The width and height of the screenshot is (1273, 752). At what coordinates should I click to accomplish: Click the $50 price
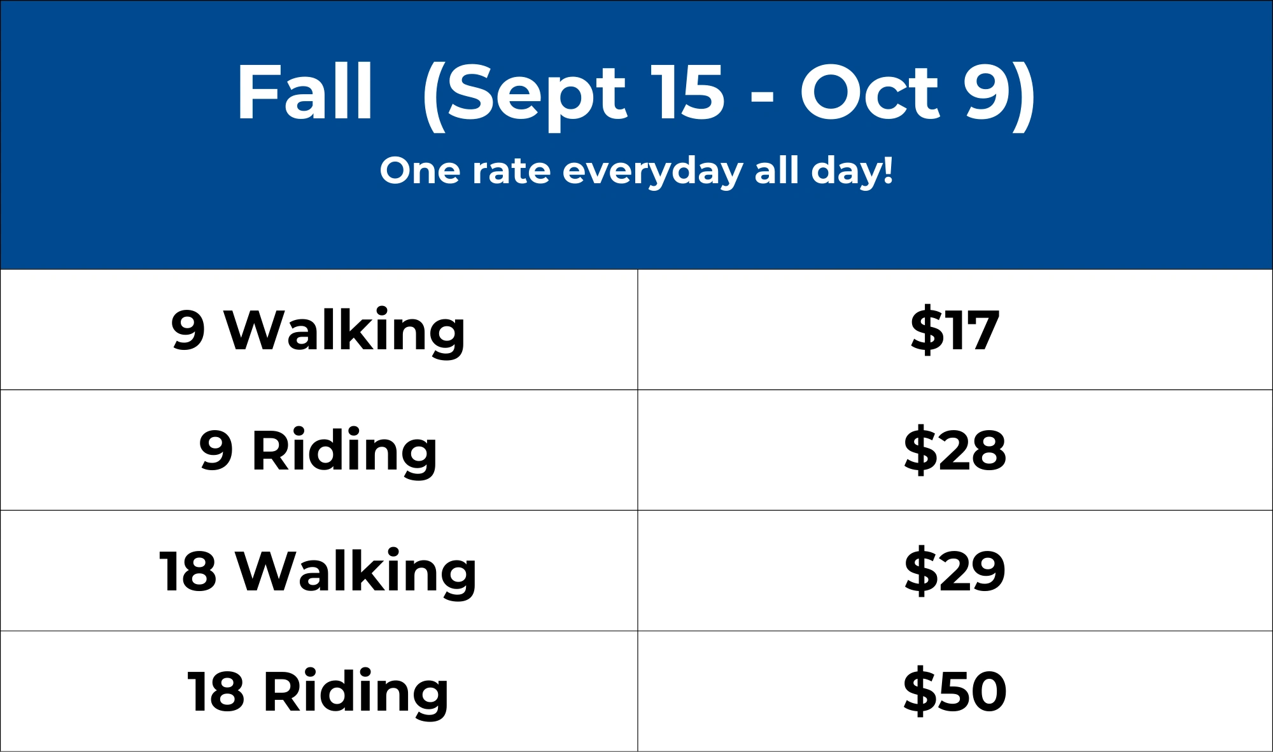(x=955, y=692)
